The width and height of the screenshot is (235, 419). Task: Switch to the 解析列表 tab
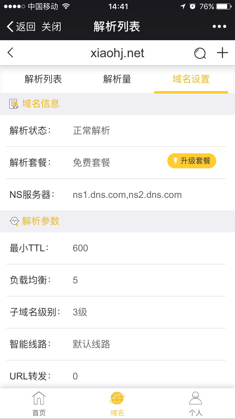pyautogui.click(x=43, y=79)
